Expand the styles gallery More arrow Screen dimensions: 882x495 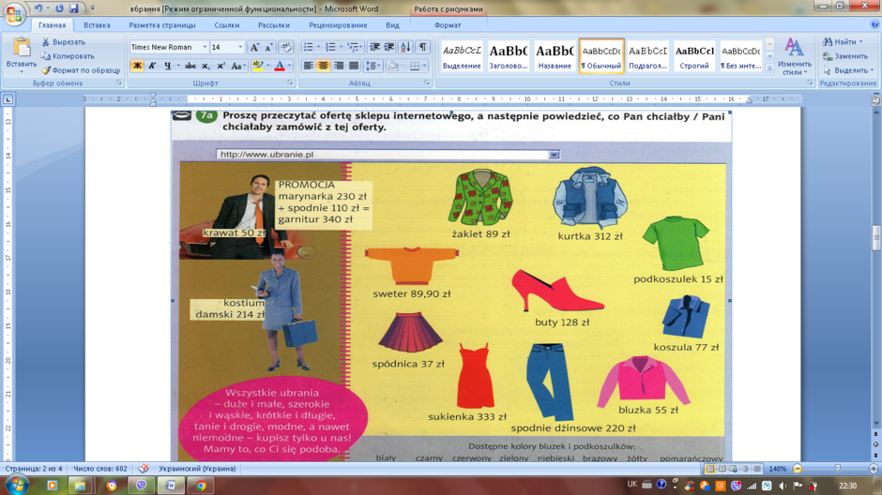click(769, 68)
